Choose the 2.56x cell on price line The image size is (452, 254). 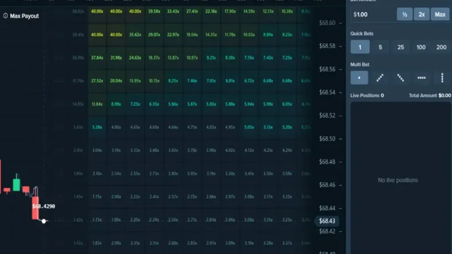click(x=173, y=220)
